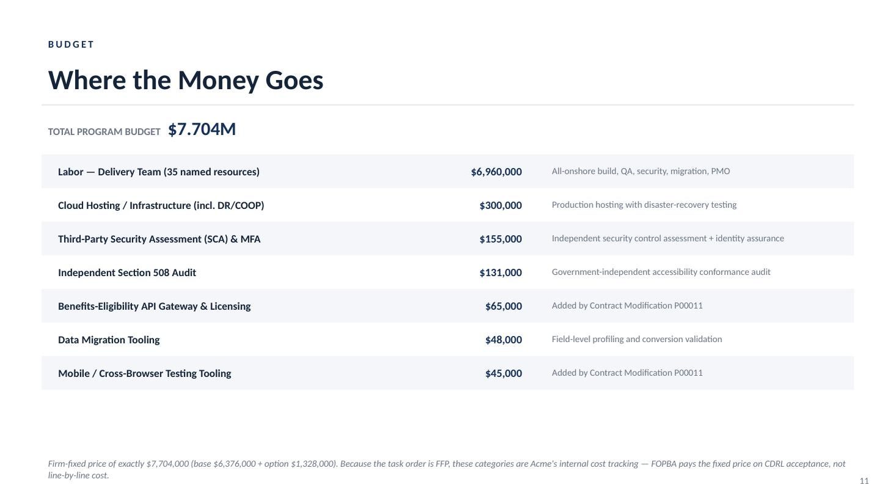Select the TOTAL PROGRAM BUDGET label

(x=104, y=132)
